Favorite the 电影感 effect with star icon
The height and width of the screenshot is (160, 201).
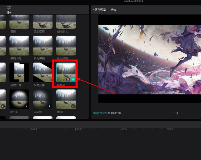(68, 79)
